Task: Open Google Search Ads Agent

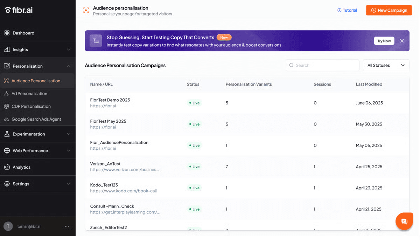Action: [37, 119]
